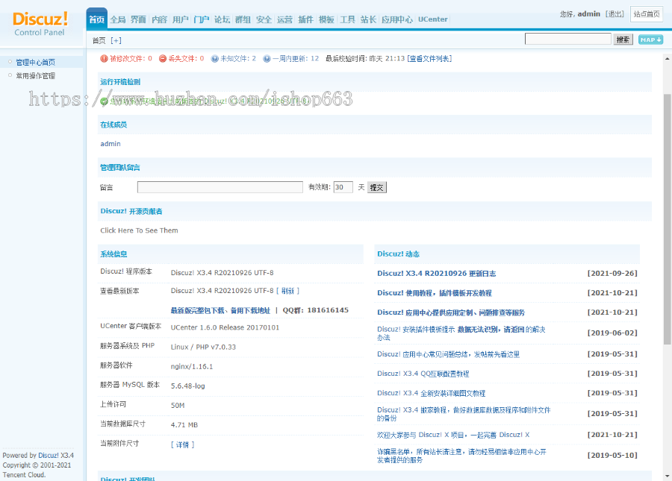Click the admin online member name

tap(111, 144)
